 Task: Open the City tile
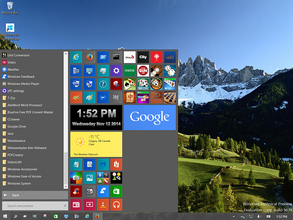coord(143,57)
